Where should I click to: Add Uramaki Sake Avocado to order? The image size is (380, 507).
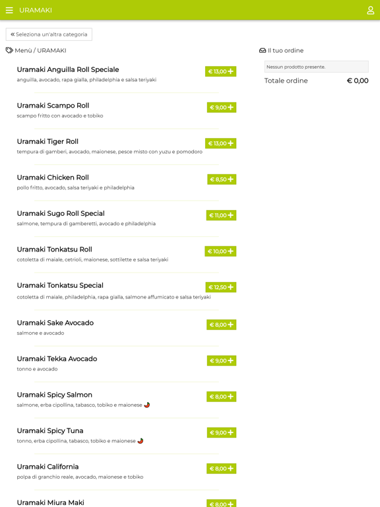[222, 325]
